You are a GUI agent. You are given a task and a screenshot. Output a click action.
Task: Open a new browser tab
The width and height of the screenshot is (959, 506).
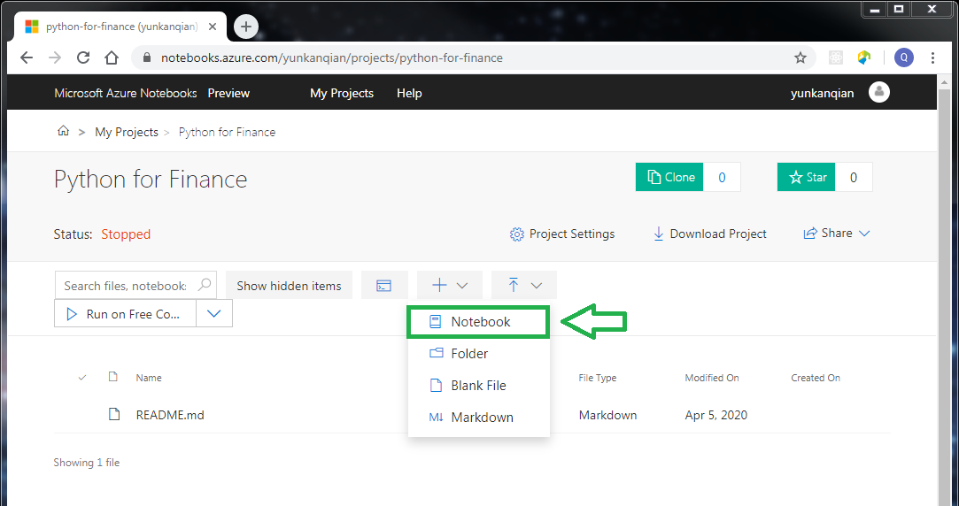246,27
